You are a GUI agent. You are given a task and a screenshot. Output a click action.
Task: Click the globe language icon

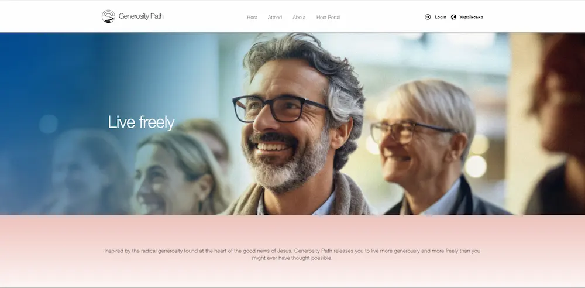click(x=454, y=17)
